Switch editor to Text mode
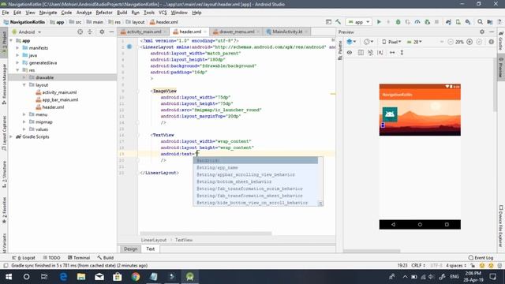 click(151, 249)
